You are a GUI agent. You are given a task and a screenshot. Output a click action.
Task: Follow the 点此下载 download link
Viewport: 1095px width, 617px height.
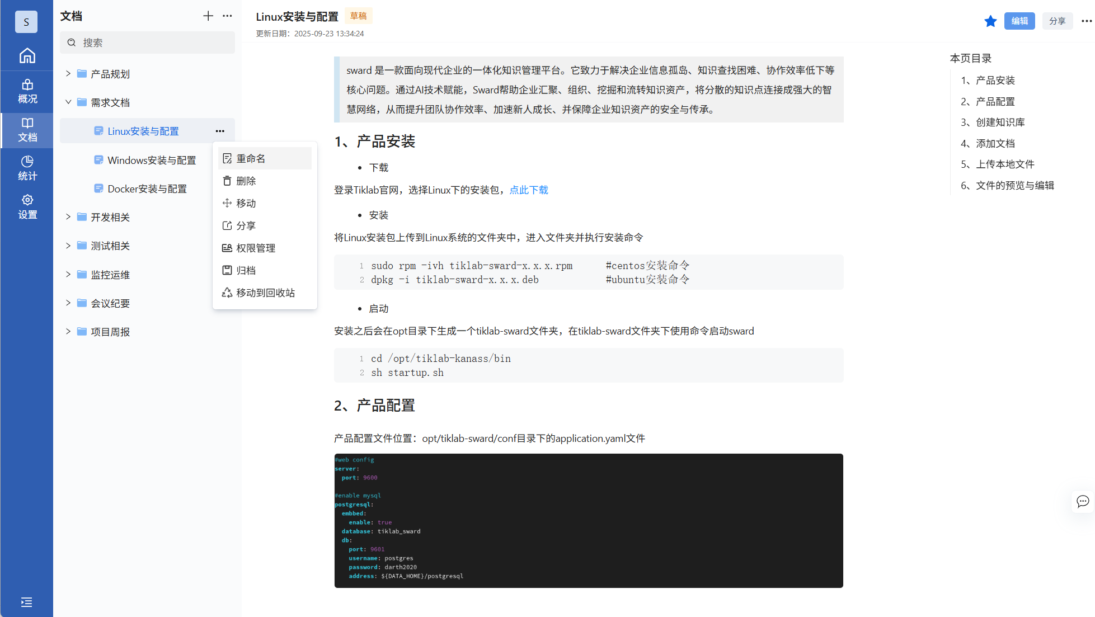(x=528, y=190)
